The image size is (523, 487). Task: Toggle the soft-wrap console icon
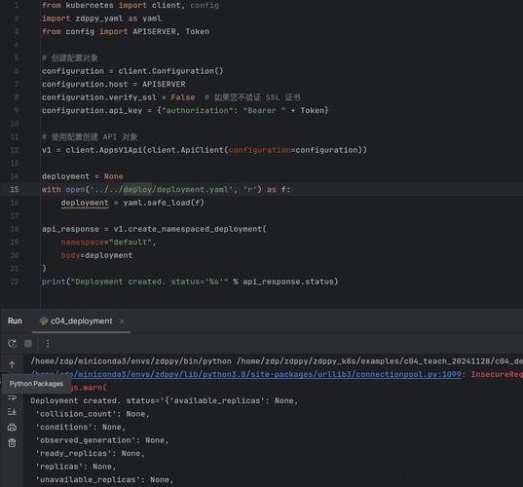(x=12, y=397)
